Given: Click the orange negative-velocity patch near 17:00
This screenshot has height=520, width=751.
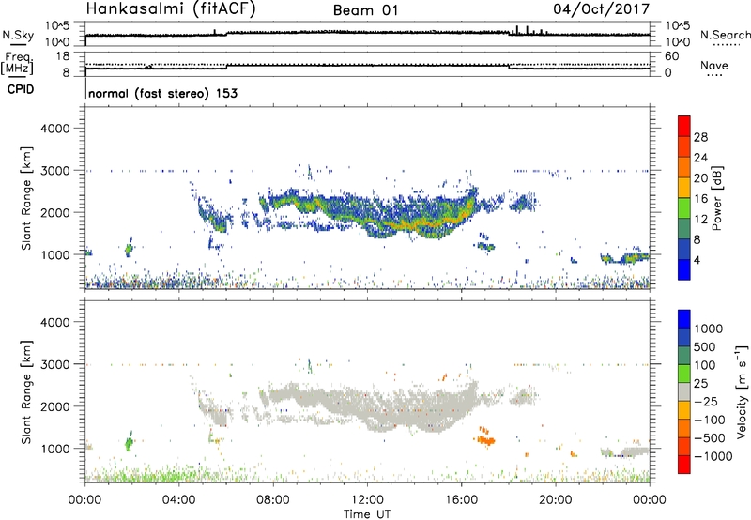Looking at the screenshot, I should coord(485,438).
